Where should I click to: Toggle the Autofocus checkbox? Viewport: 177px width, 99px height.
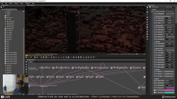click(x=165, y=51)
